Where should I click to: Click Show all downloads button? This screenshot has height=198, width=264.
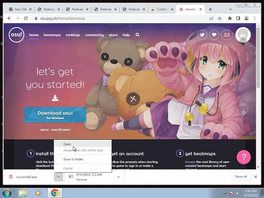point(241,176)
